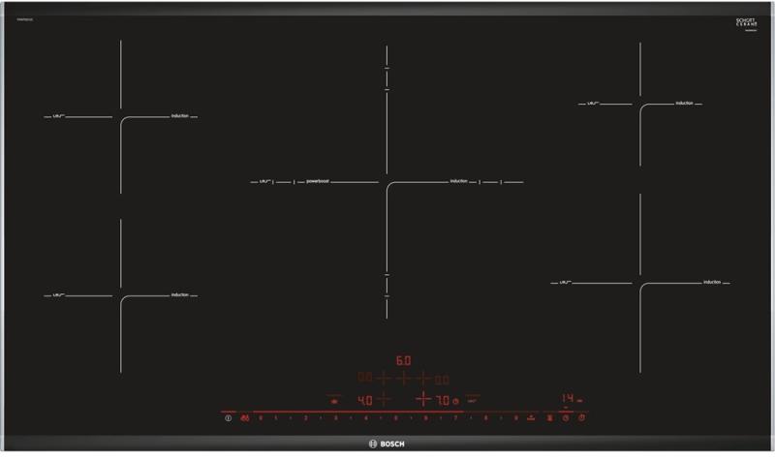Select the cooking zone showing 4.0

(x=365, y=400)
